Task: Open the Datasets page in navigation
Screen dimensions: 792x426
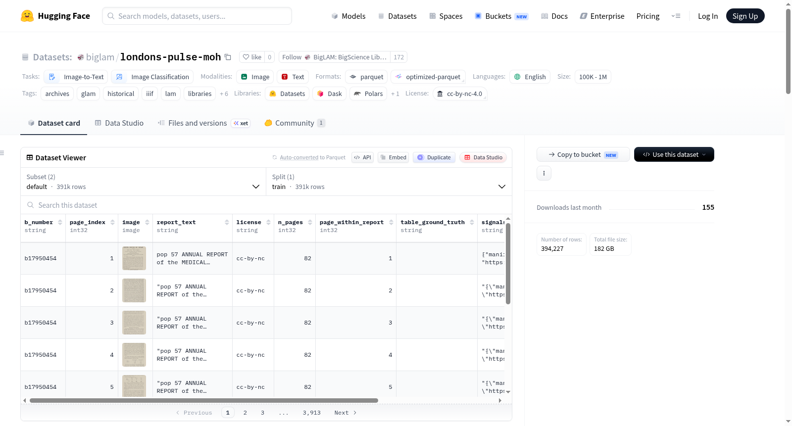Action: (x=397, y=16)
